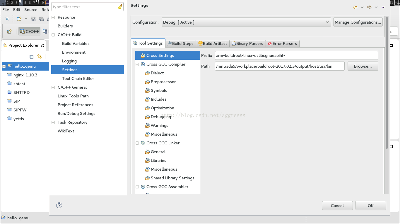Screen dimensions: 400x224
Task: Open the Back history dropdown arrow
Action: click(362, 7)
